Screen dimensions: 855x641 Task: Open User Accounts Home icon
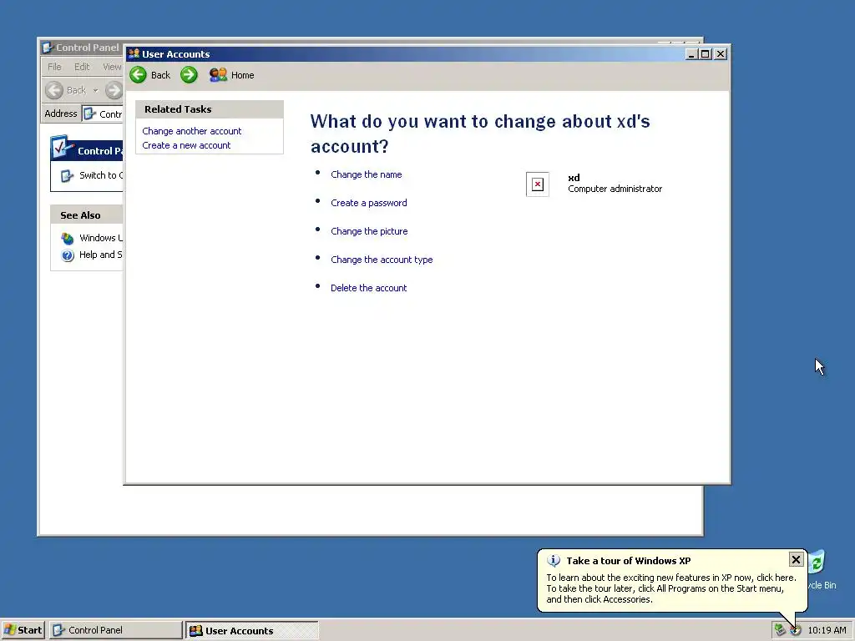coord(218,74)
